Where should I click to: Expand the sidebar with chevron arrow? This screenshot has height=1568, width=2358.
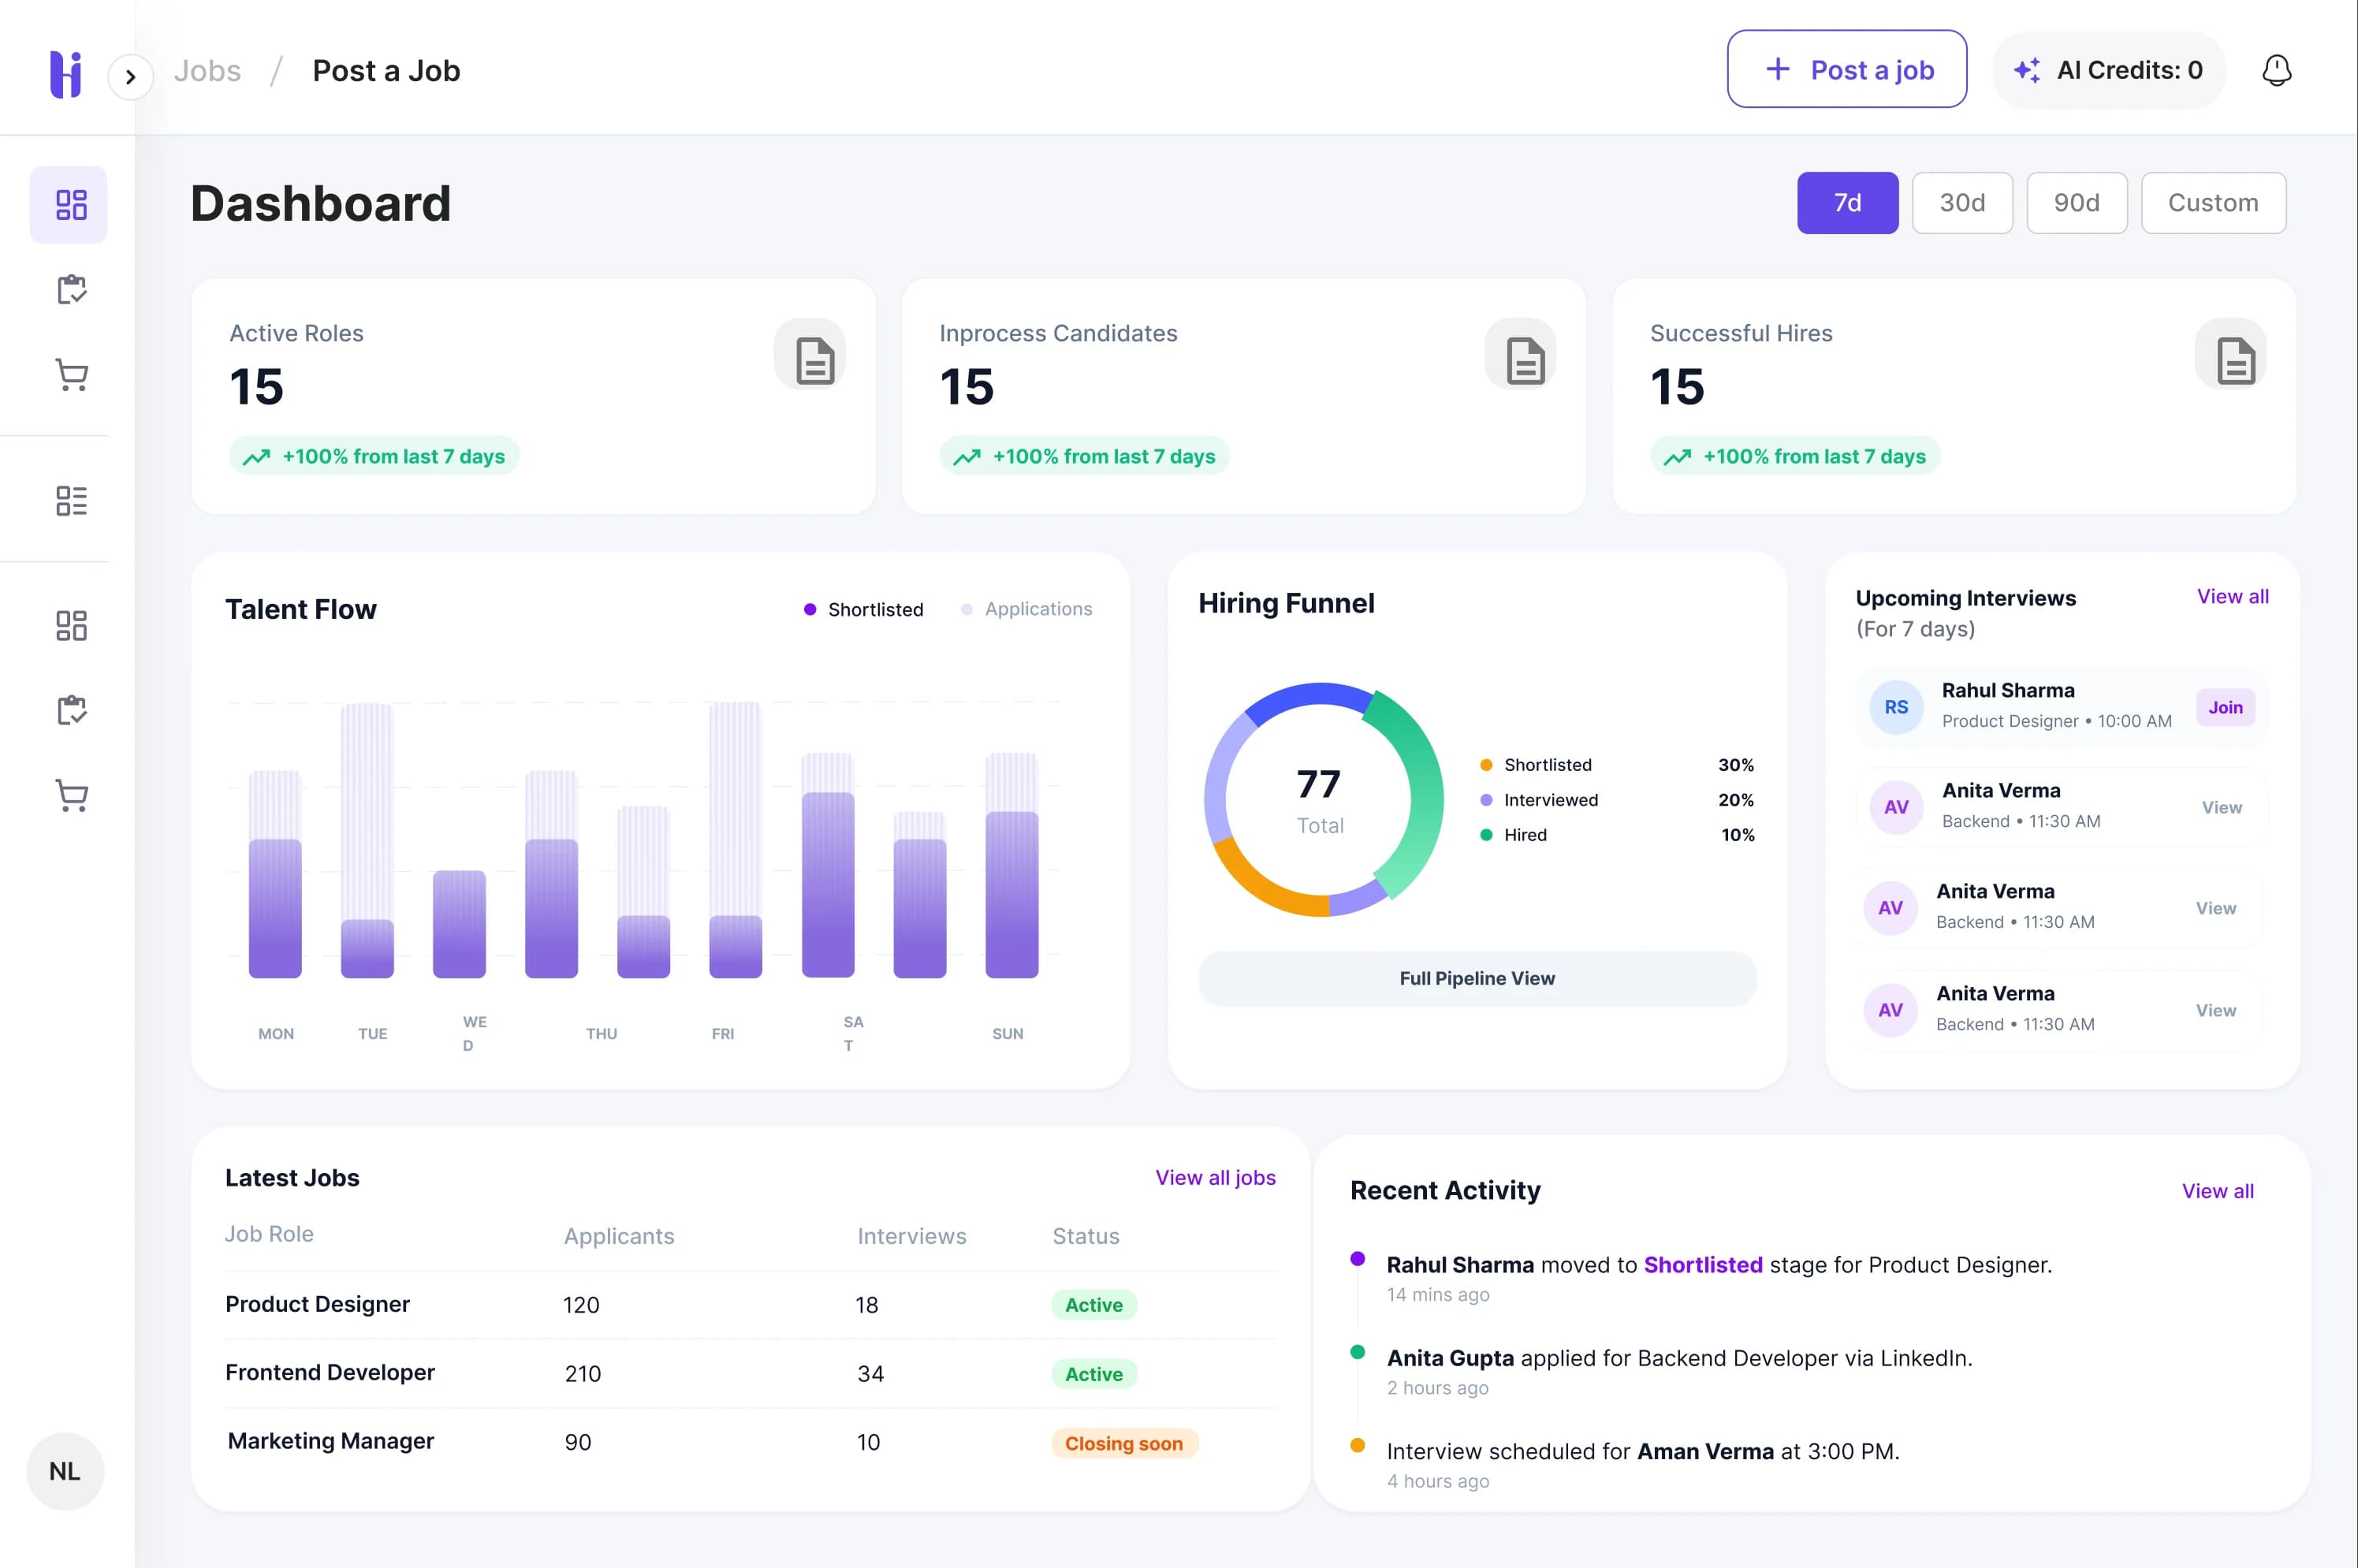point(130,77)
